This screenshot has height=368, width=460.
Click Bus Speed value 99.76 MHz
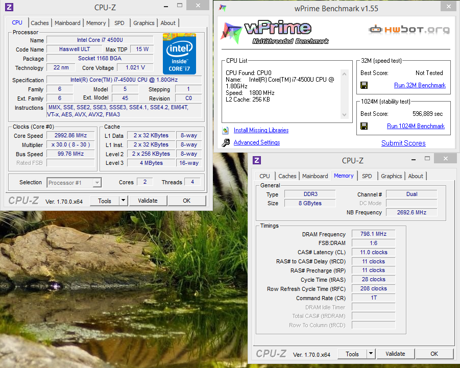point(70,154)
